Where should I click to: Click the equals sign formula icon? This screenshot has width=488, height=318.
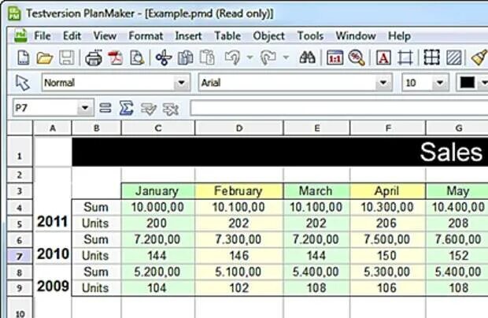pos(105,109)
